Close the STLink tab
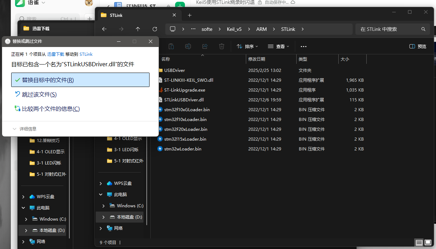Screen dimensions: 436x249 click(x=174, y=15)
